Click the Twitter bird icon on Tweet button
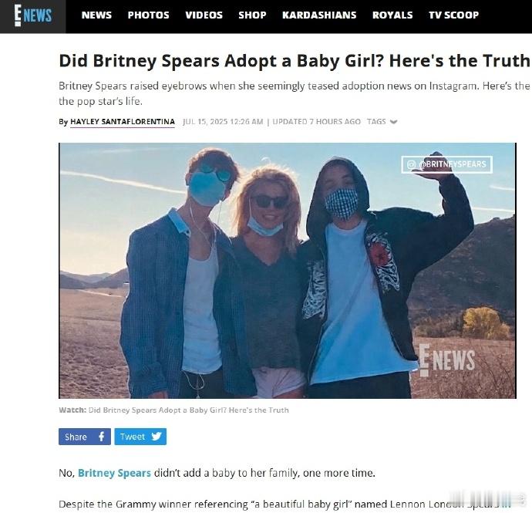Screen dimensions: 532x513 157,437
